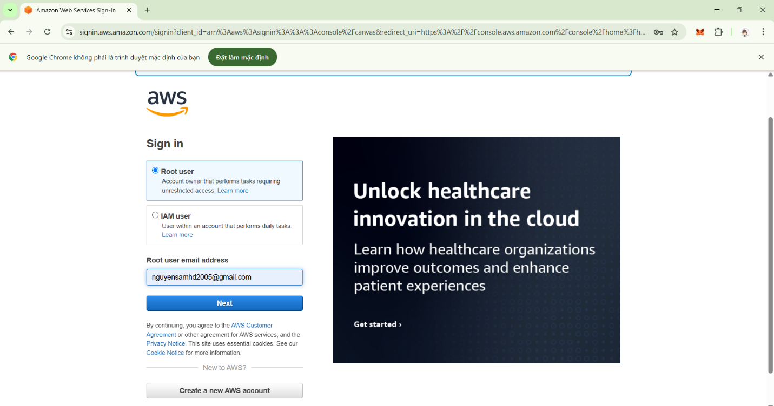Click the MetaMask extension icon

point(699,32)
